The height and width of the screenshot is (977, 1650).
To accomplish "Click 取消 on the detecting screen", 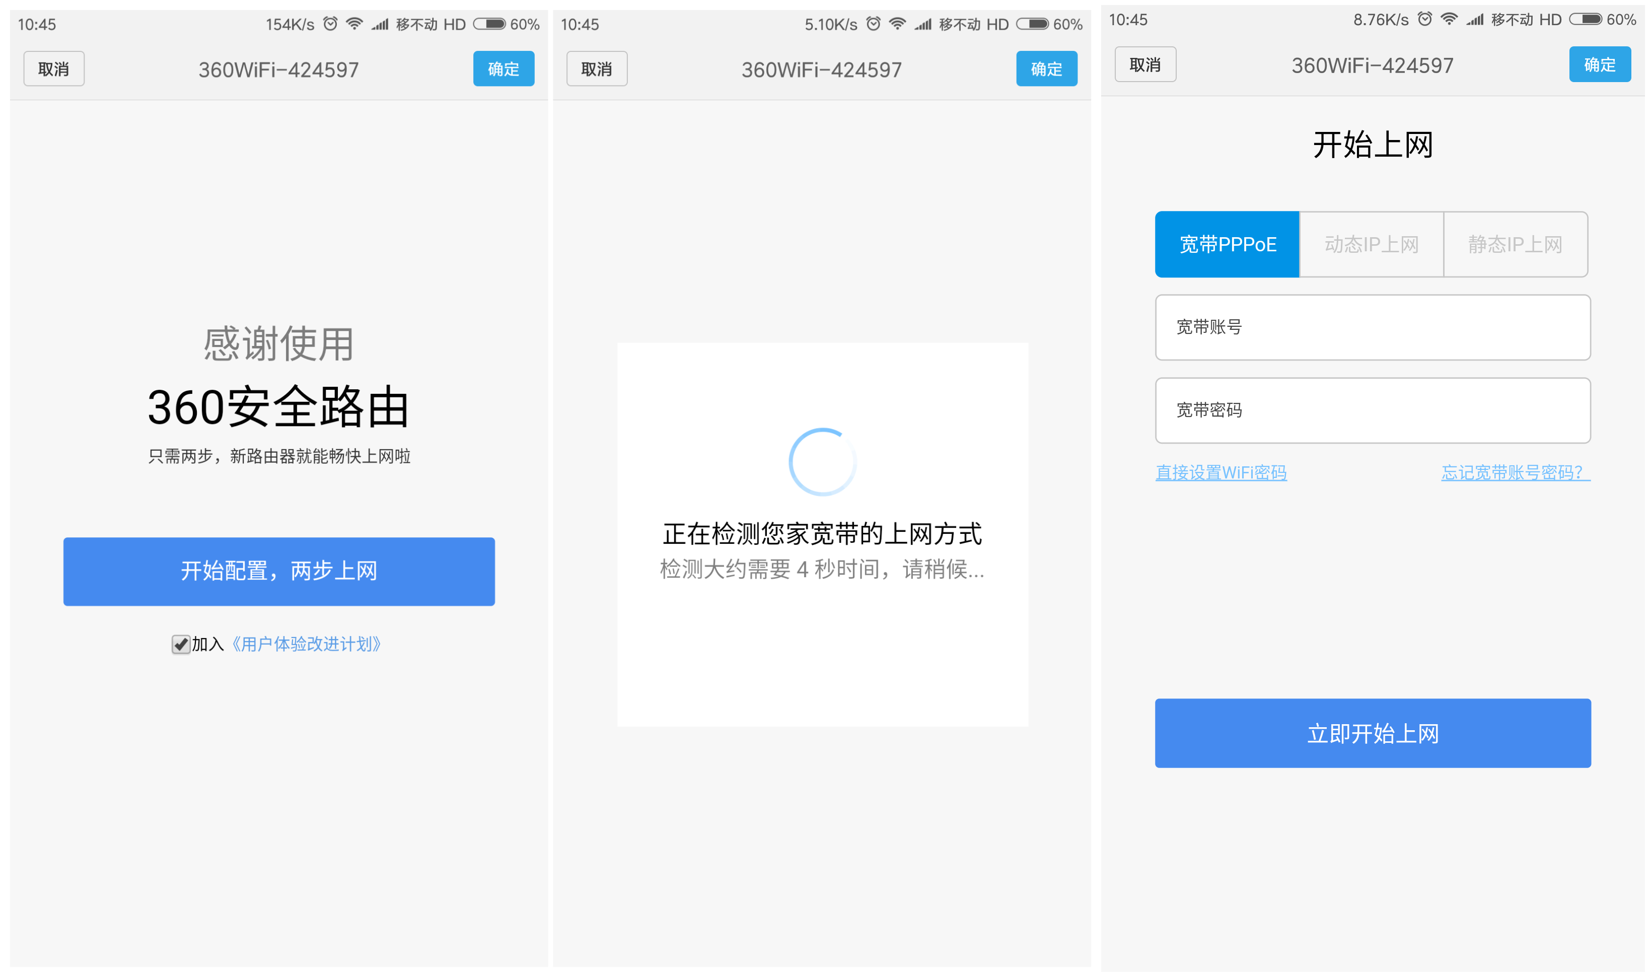I will coord(597,69).
